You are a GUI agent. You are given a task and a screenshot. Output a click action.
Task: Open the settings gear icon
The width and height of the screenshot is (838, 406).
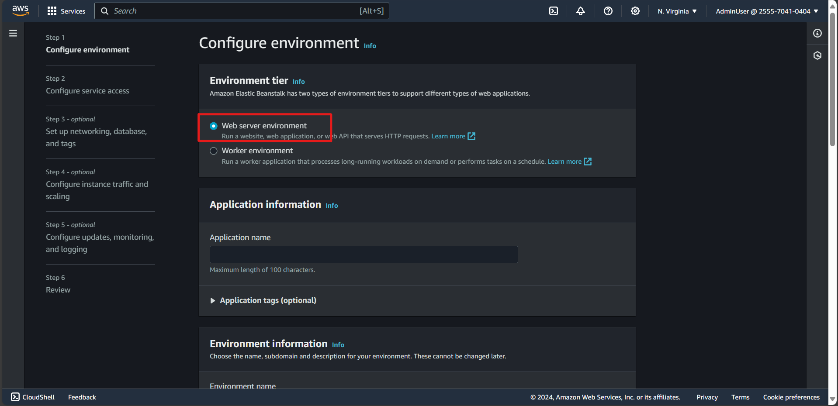(x=635, y=11)
